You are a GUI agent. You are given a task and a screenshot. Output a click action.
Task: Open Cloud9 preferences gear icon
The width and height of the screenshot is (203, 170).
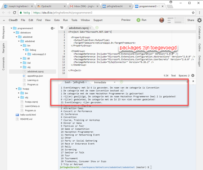tap(199, 20)
